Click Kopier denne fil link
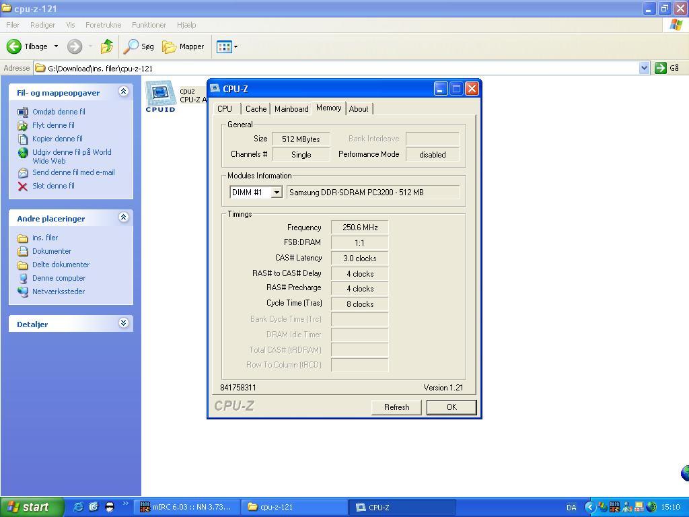 pos(57,139)
